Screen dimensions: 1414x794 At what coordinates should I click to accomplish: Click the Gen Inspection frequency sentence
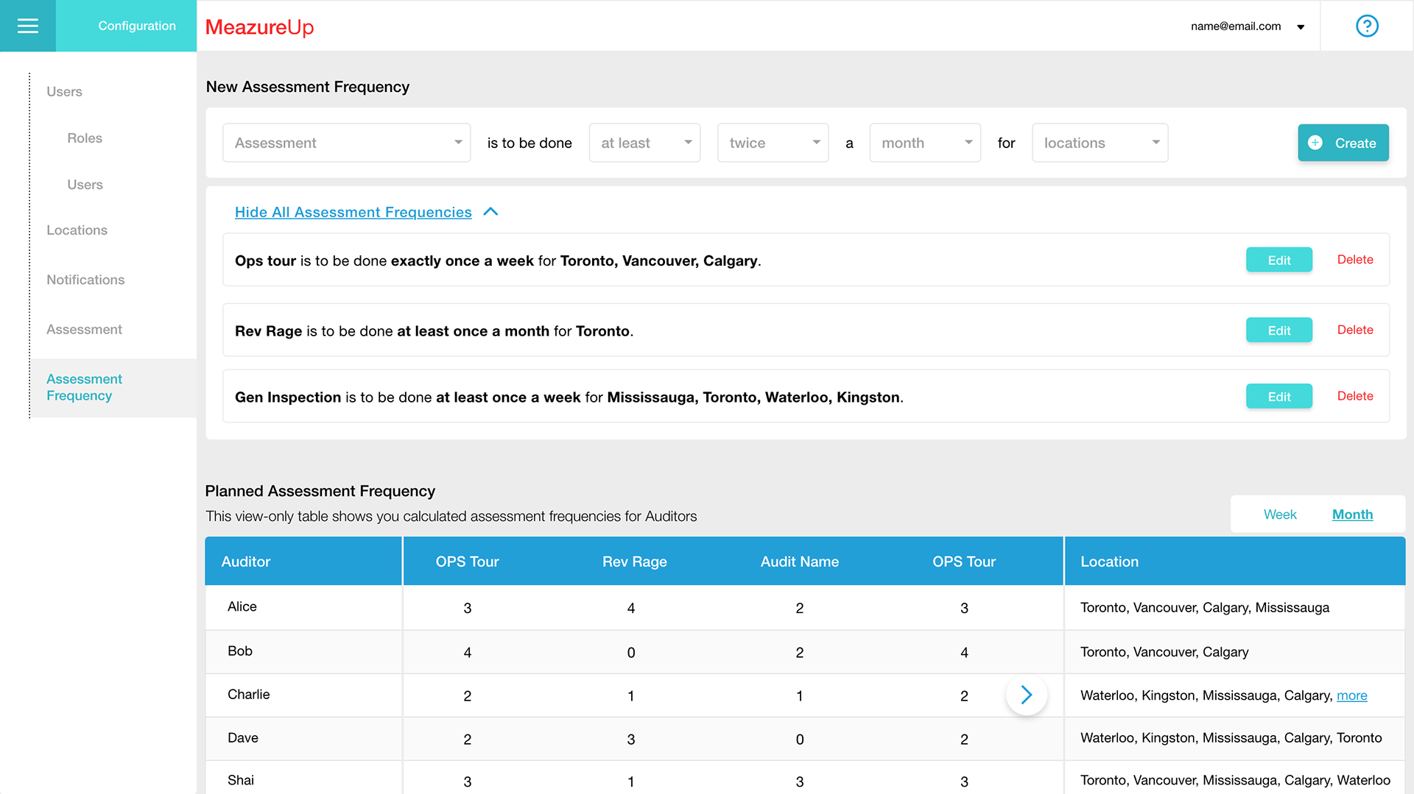point(569,397)
